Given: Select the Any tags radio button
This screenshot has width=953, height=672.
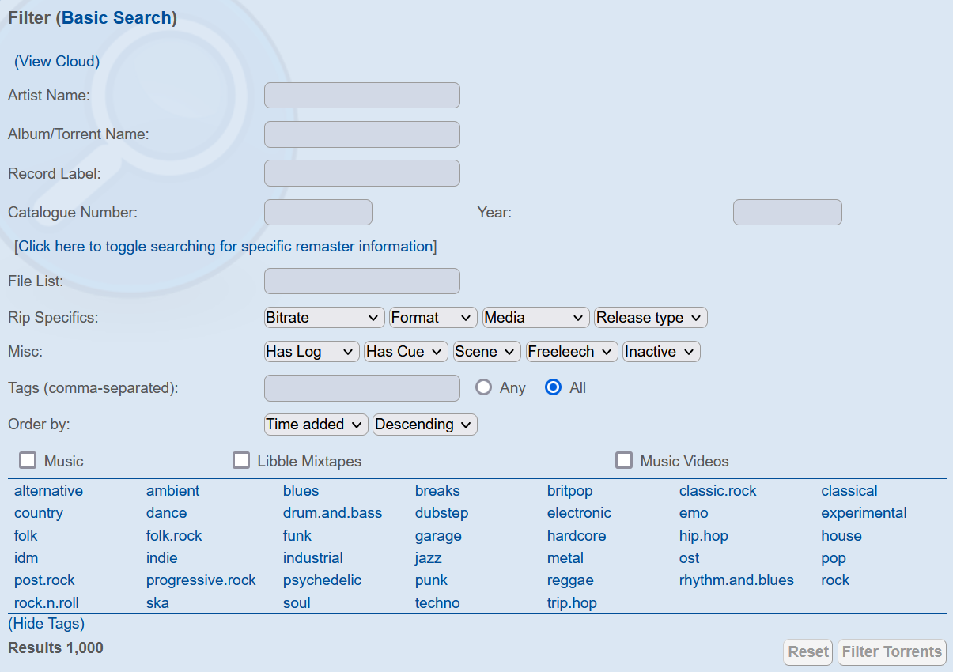Looking at the screenshot, I should (x=483, y=388).
